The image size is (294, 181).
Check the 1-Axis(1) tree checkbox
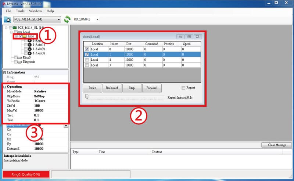26,45
